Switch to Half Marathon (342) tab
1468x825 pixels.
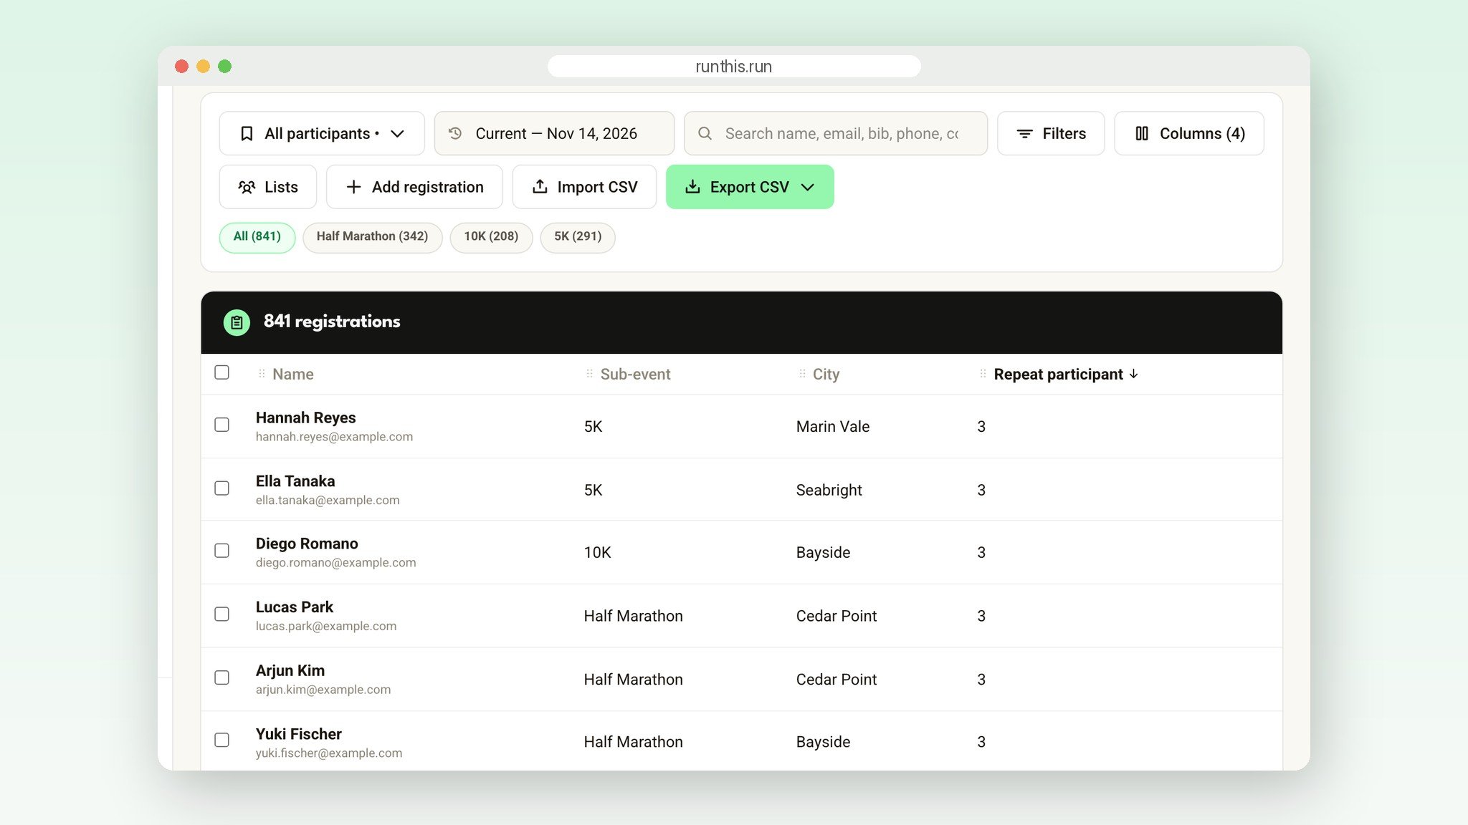point(373,237)
